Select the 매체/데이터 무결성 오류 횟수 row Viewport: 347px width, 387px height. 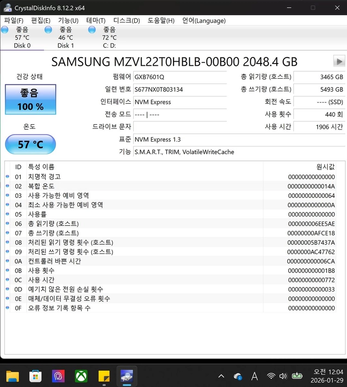click(x=170, y=298)
